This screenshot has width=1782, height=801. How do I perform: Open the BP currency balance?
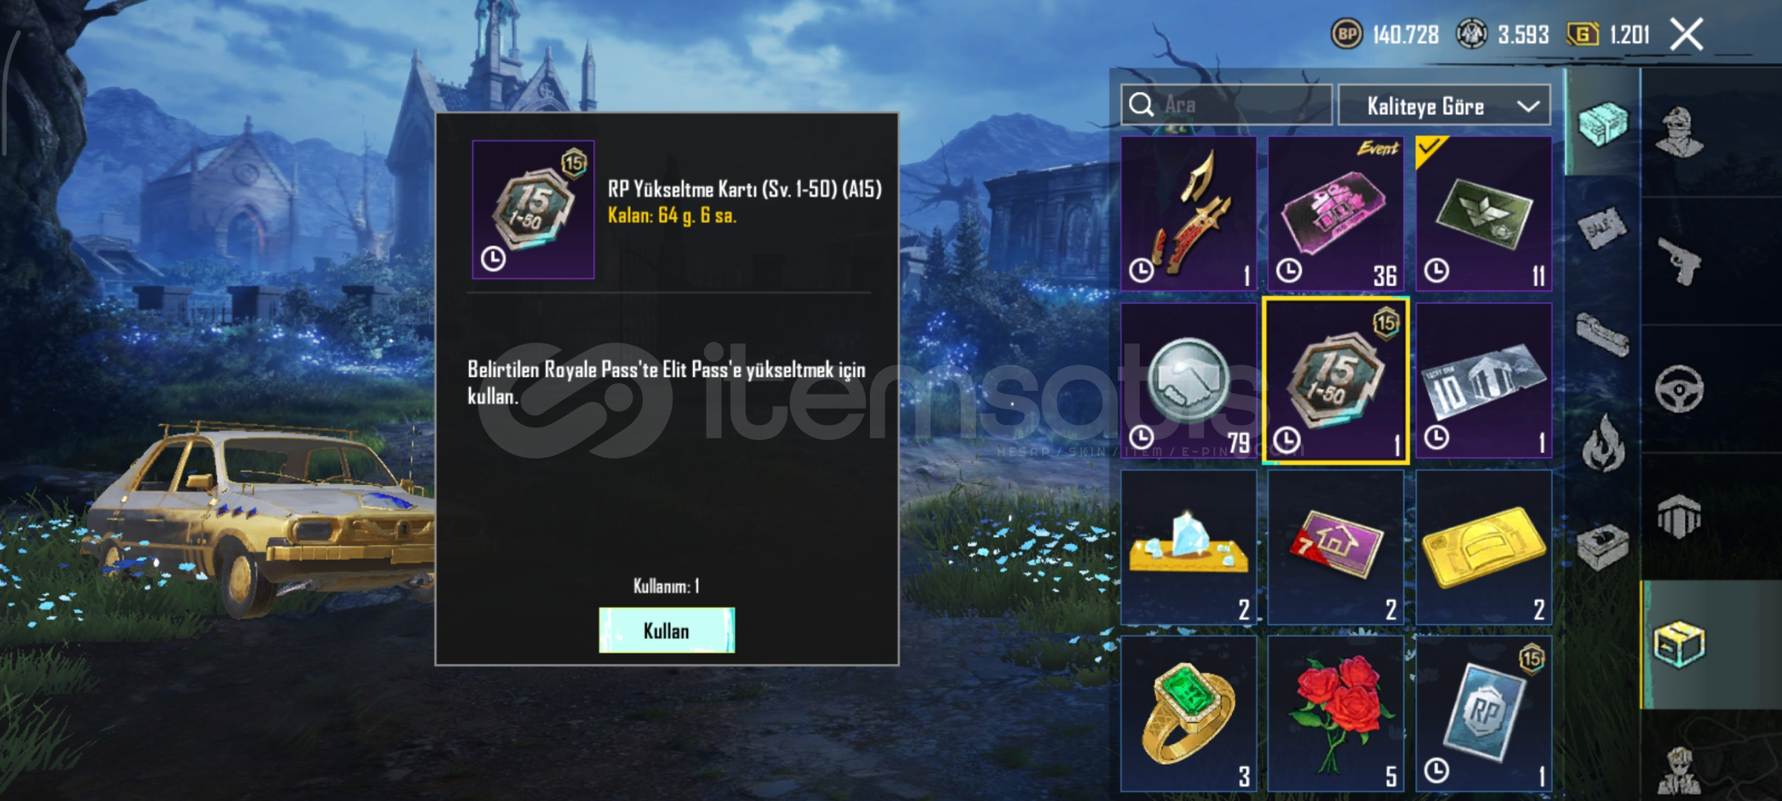tap(1385, 34)
